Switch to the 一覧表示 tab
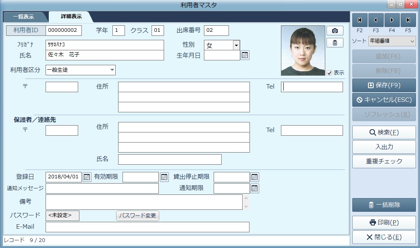 point(23,17)
